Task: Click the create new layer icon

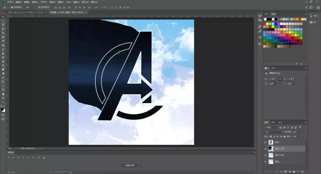Action: [298, 172]
